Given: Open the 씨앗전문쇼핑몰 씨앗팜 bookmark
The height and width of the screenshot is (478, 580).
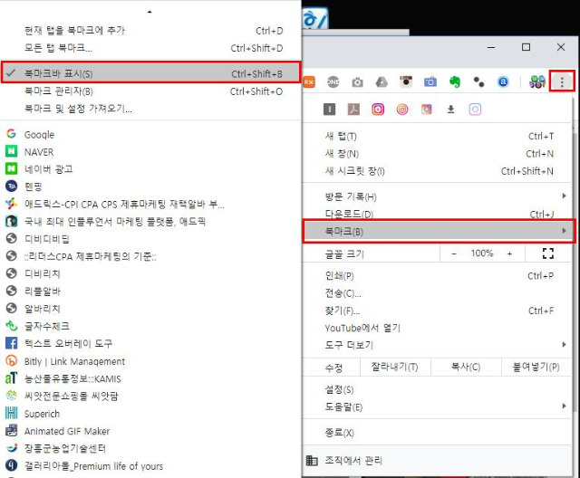Looking at the screenshot, I should click(x=151, y=396).
